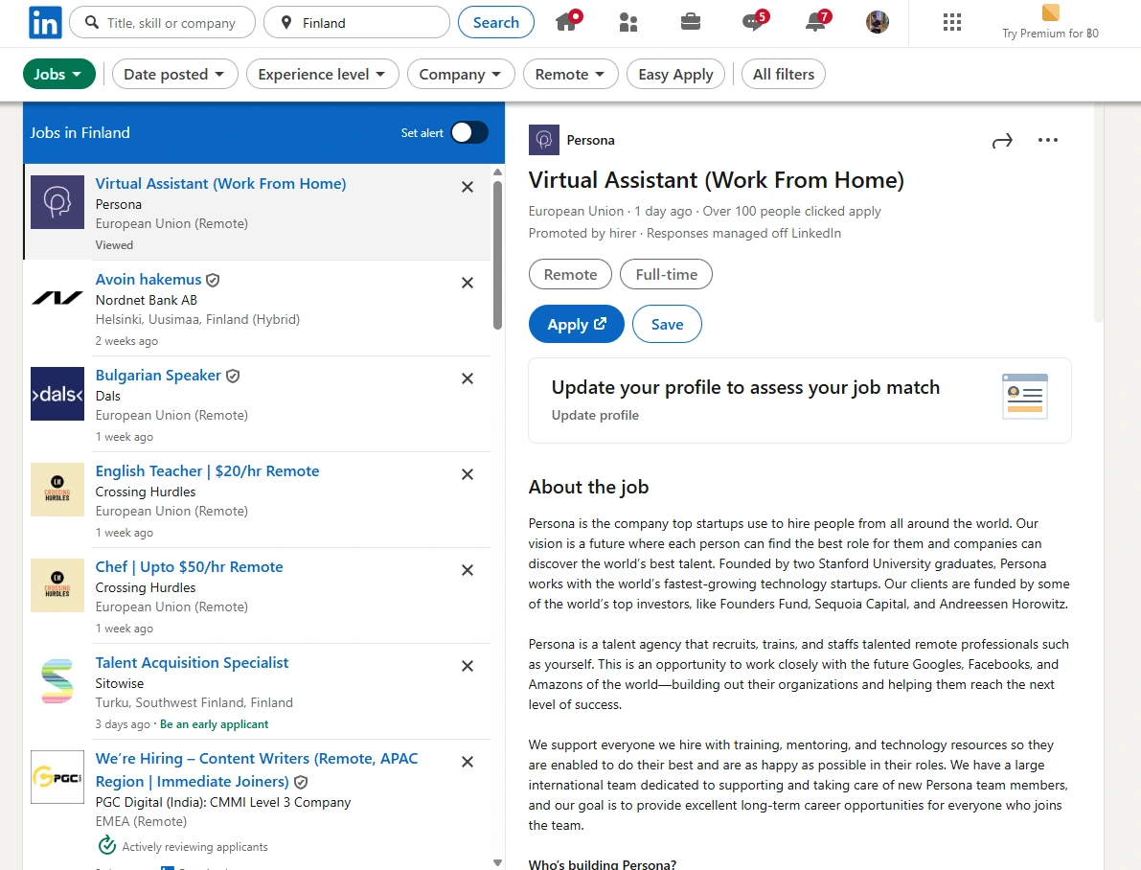Click the Nordnet Bank logo
Screen dimensions: 1141x870
point(57,298)
